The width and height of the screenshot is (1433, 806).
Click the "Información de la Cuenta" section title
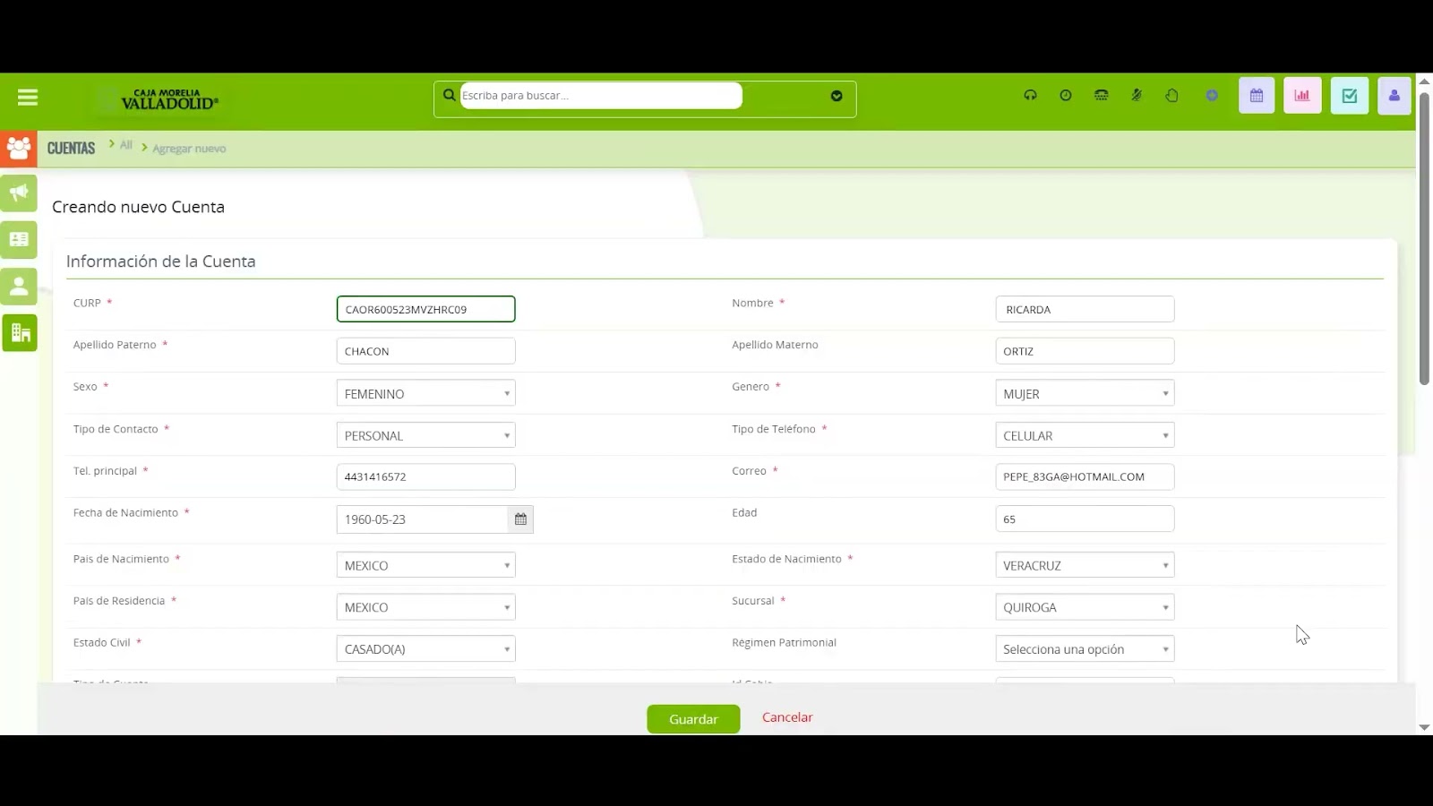click(161, 262)
